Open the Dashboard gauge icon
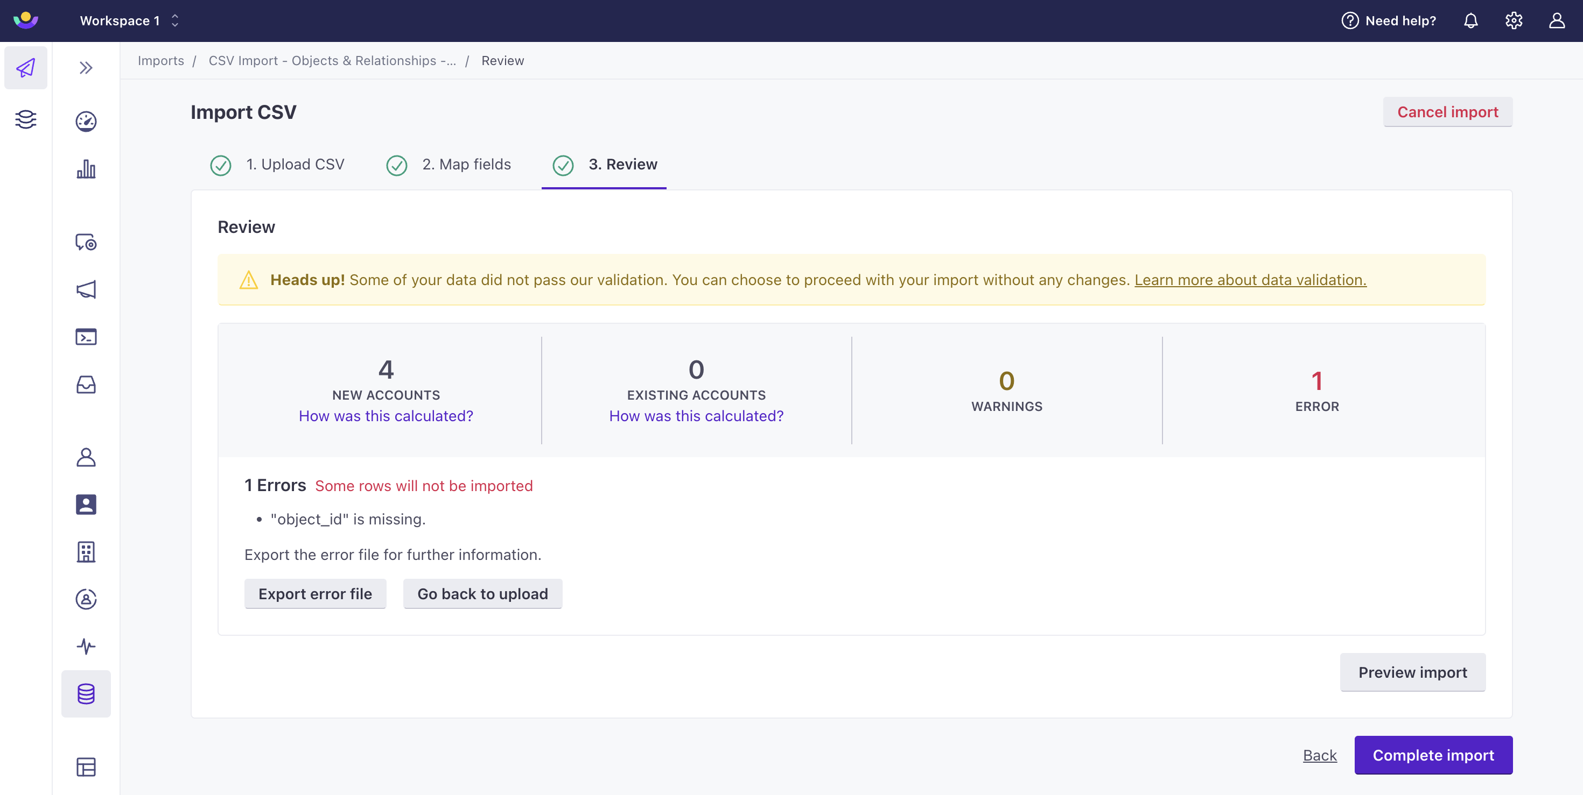Screen dimensions: 1583x795 (x=86, y=122)
